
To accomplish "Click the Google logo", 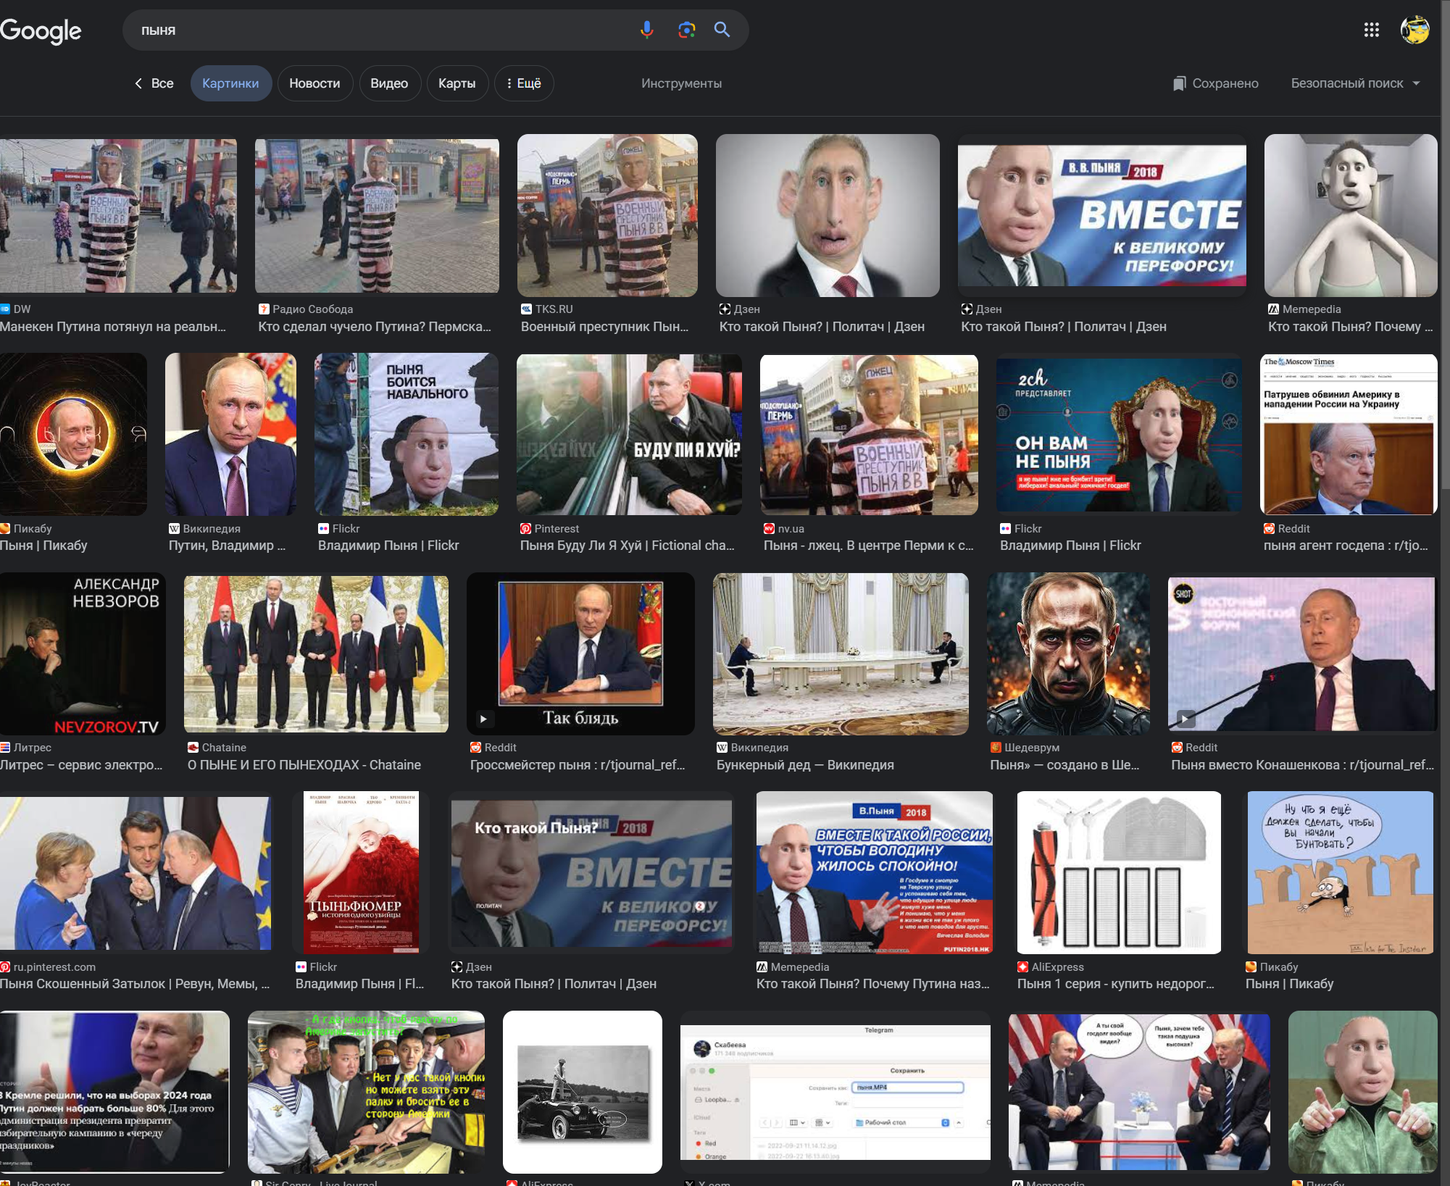I will coord(41,30).
